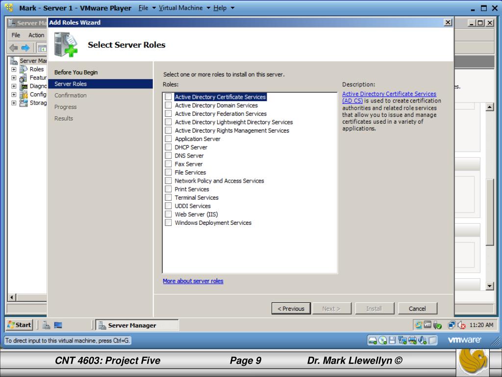This screenshot has width=502, height=377.
Task: Select the Web Server (IIS) checkbox
Action: click(x=169, y=214)
